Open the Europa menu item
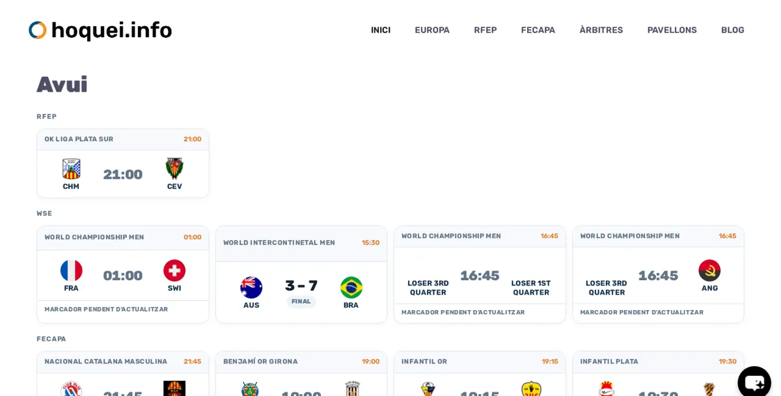 [432, 30]
